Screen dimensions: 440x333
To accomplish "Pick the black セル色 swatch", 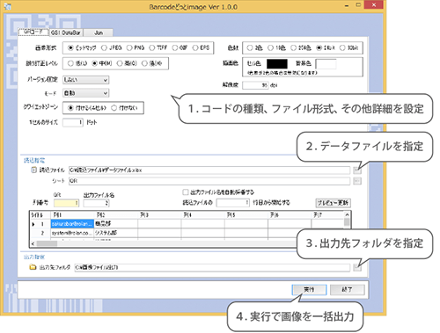I will coord(277,63).
